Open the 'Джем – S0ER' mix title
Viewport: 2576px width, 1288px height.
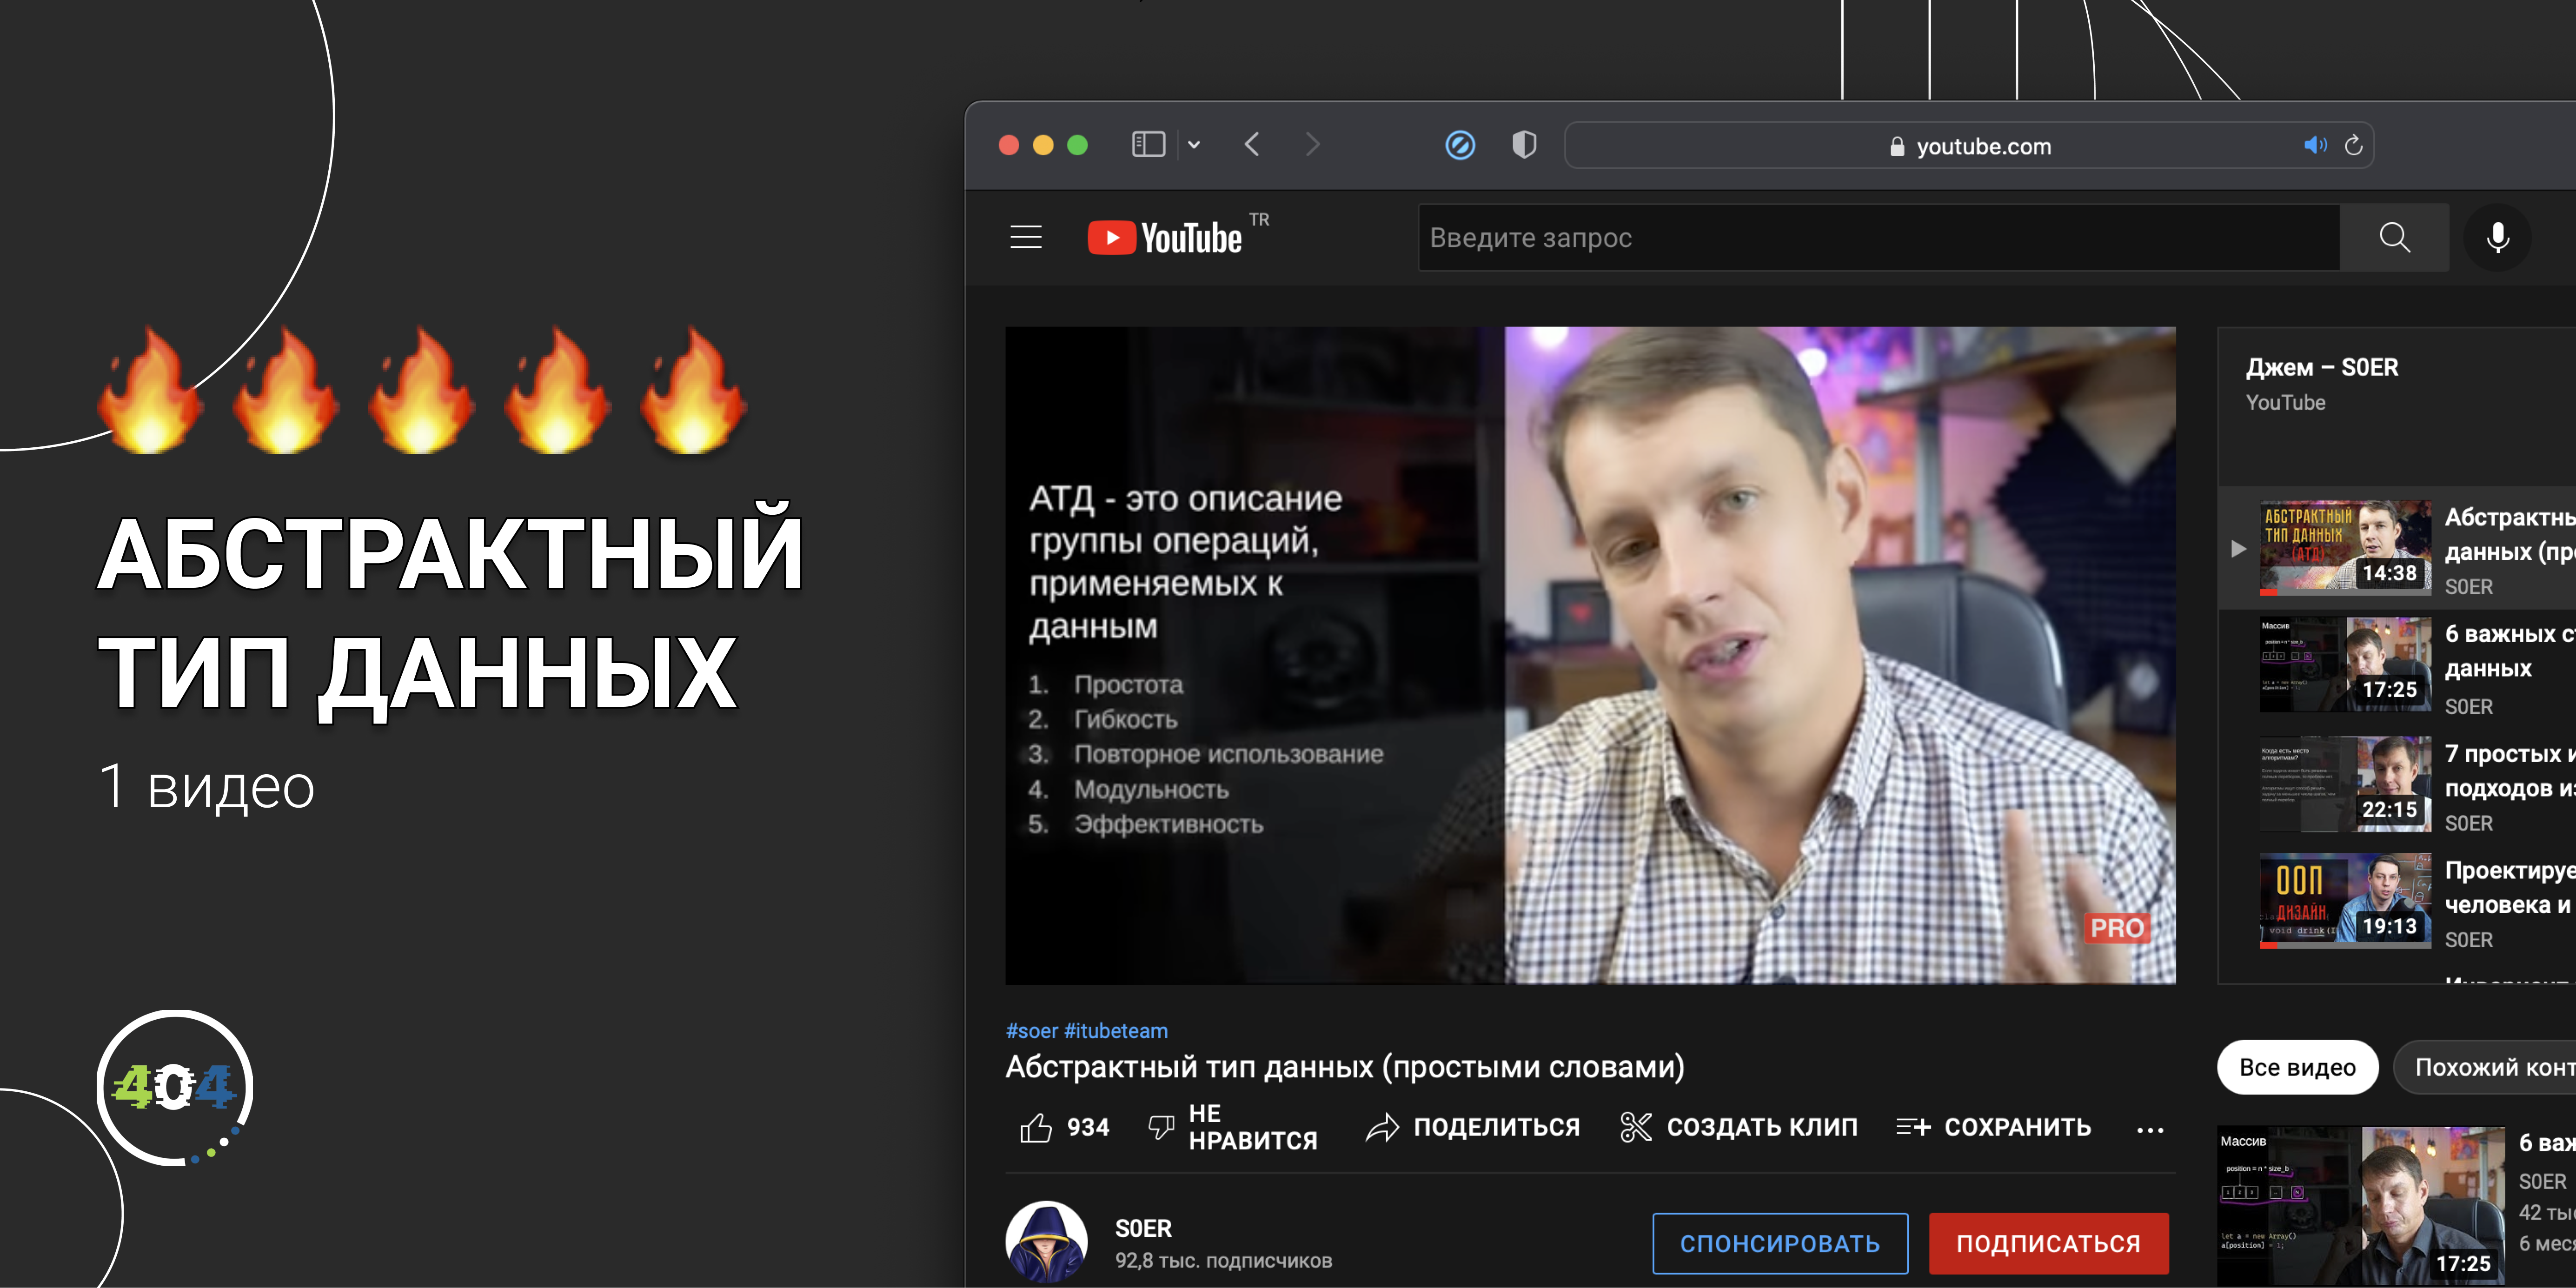pyautogui.click(x=2321, y=367)
